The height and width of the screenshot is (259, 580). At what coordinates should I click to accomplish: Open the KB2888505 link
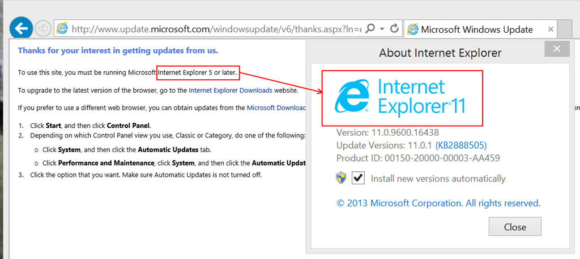point(461,145)
